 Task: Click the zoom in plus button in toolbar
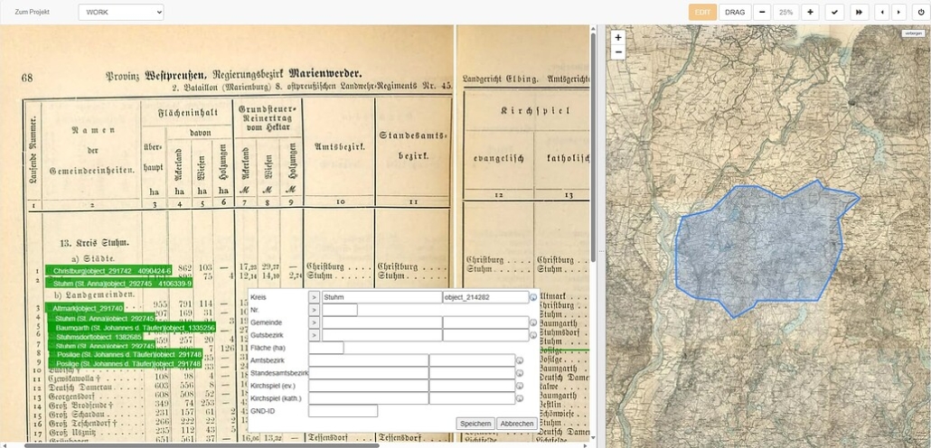click(810, 13)
